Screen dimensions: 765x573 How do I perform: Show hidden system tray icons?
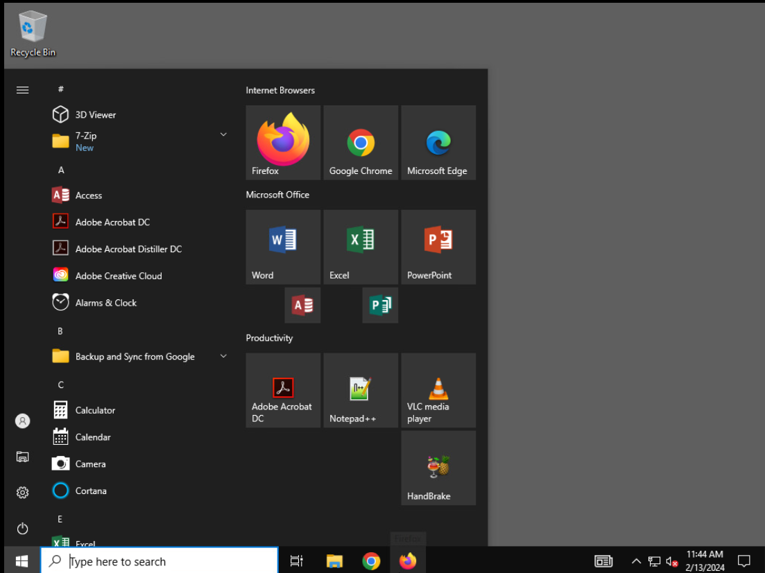(636, 561)
